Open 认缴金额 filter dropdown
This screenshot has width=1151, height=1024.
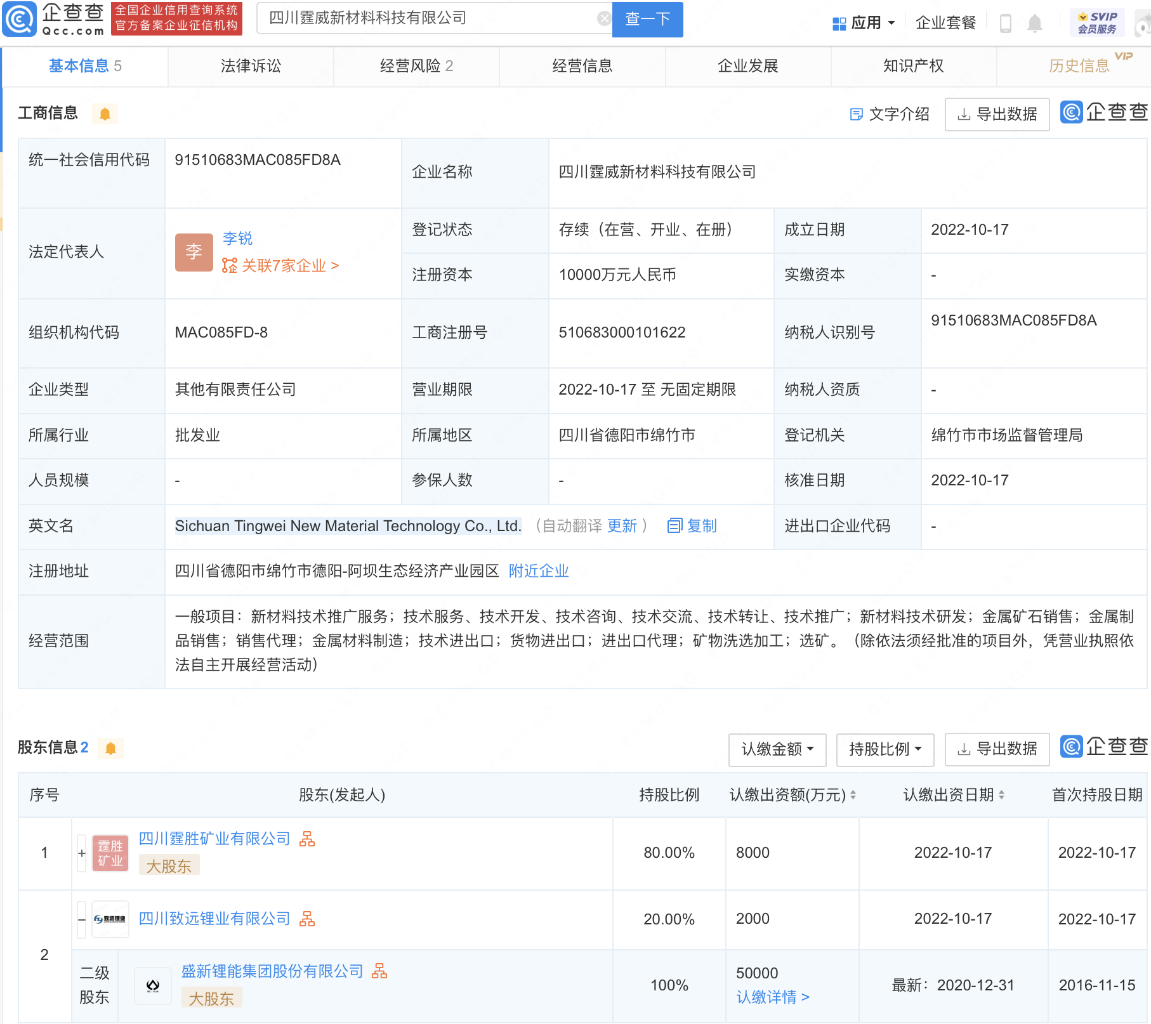click(x=777, y=749)
